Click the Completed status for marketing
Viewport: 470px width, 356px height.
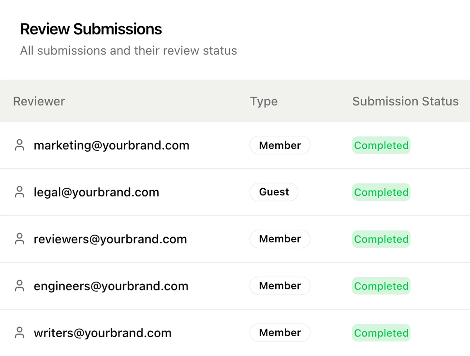381,145
